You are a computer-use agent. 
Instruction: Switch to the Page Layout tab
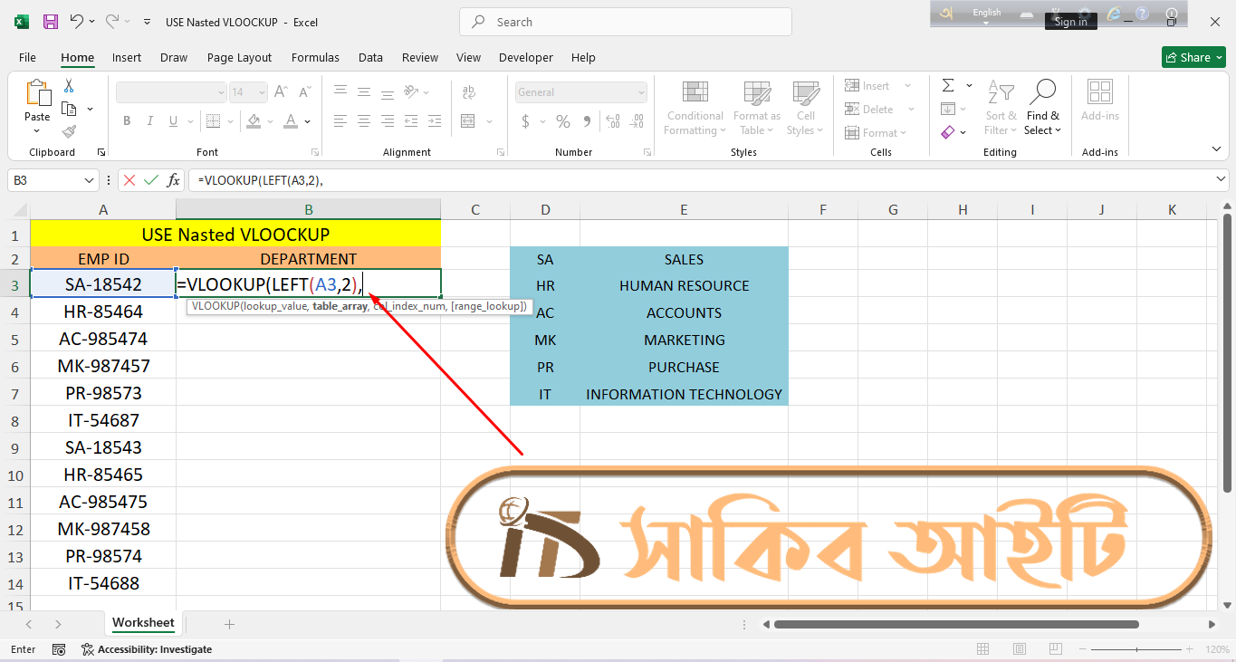pos(239,57)
